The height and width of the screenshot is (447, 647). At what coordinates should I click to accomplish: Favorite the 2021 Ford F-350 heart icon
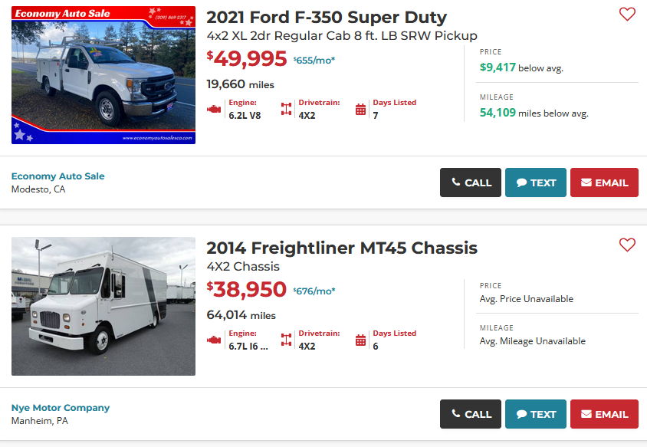coord(627,14)
